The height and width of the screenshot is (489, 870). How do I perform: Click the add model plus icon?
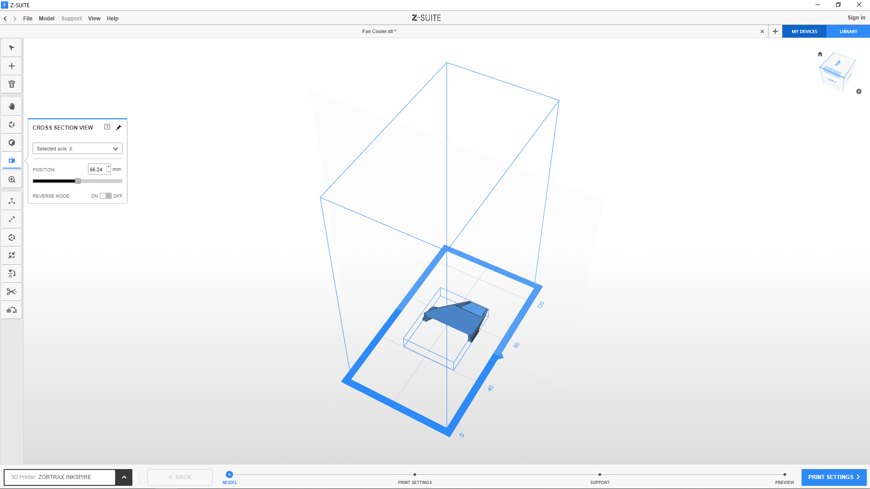pyautogui.click(x=12, y=66)
